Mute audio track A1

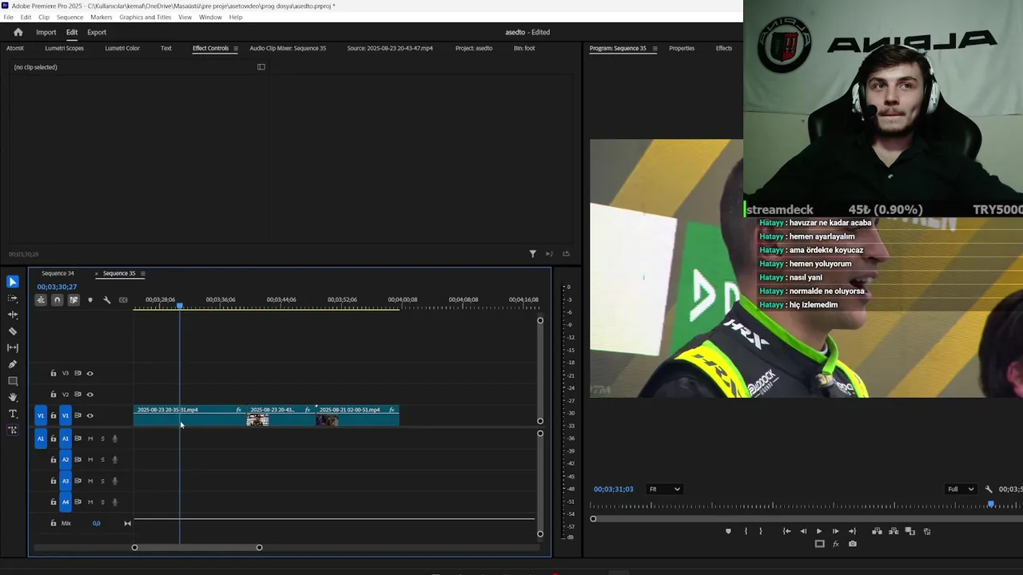[90, 438]
